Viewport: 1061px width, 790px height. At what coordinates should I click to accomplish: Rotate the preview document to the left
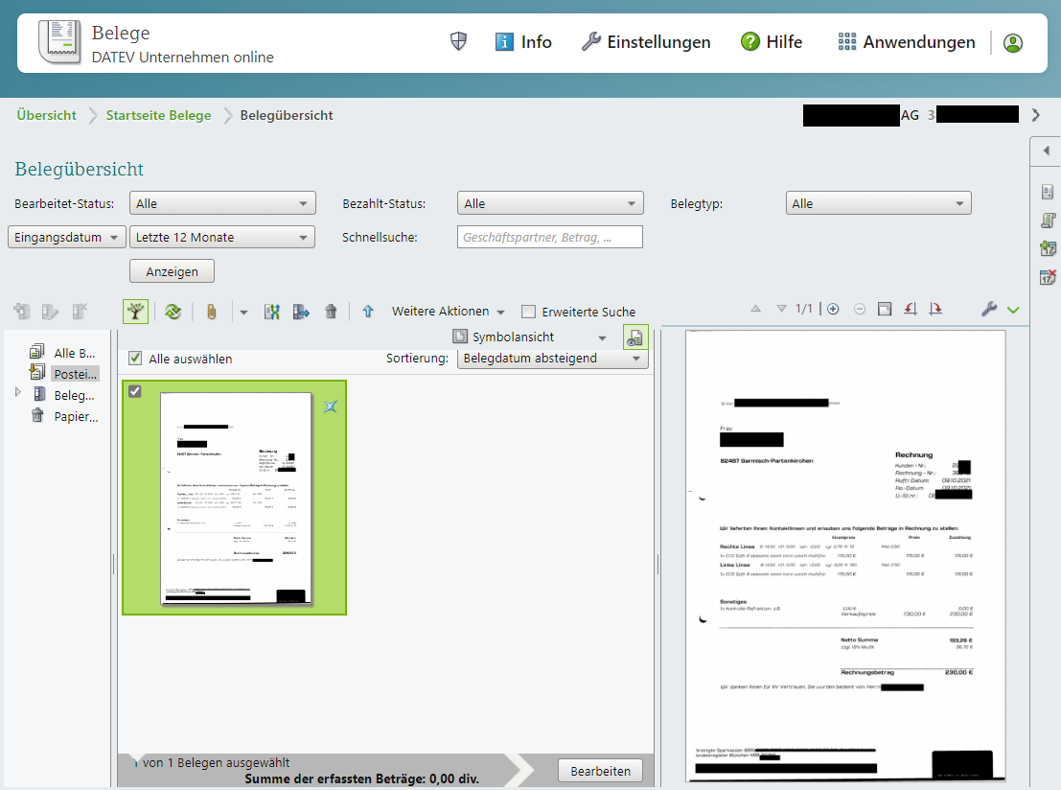coord(911,309)
